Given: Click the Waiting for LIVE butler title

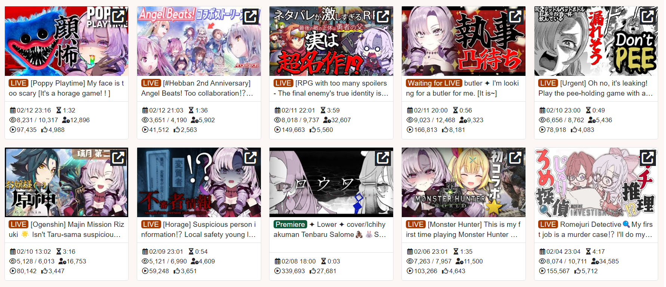Looking at the screenshot, I should pyautogui.click(x=463, y=88).
